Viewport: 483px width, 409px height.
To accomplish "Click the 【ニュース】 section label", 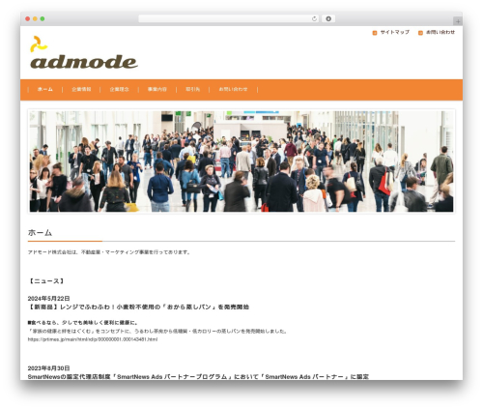I will (x=46, y=281).
